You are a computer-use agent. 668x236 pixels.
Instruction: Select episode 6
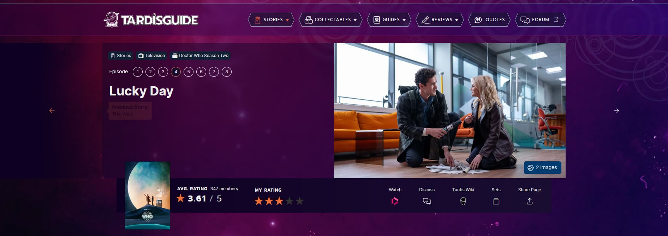tap(201, 72)
